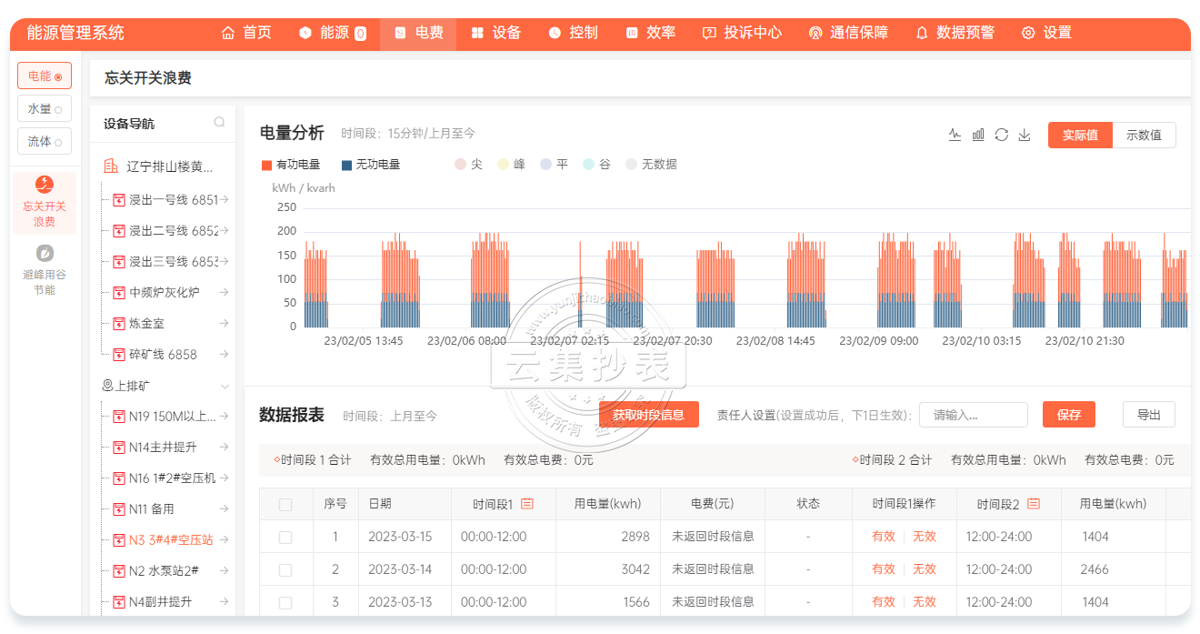1200x634 pixels.
Task: Switch chart to bar graph view
Action: (978, 135)
